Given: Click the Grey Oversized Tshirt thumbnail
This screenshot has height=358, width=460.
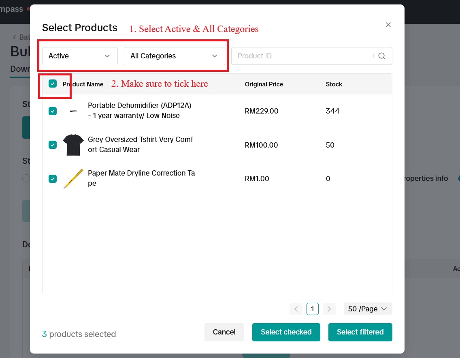Looking at the screenshot, I should 73,145.
